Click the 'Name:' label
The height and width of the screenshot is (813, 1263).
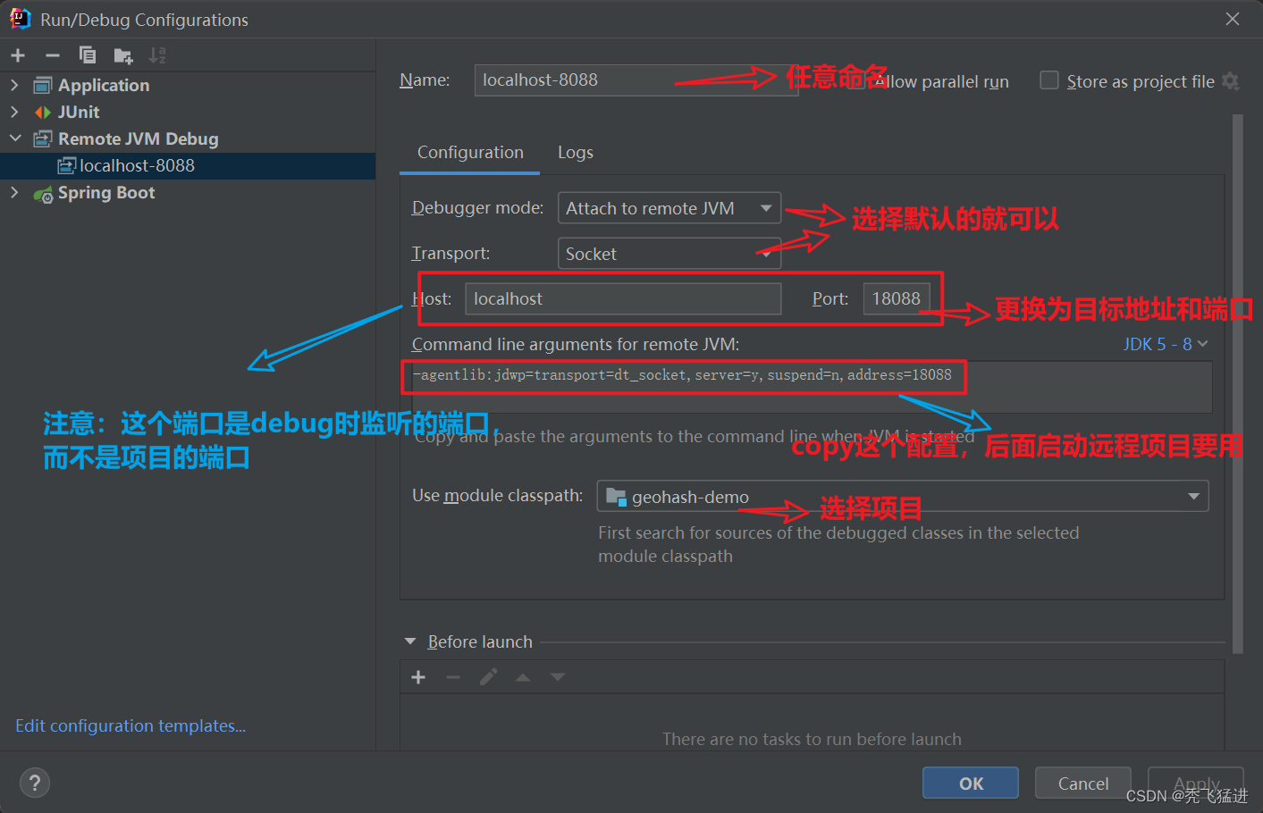click(425, 80)
